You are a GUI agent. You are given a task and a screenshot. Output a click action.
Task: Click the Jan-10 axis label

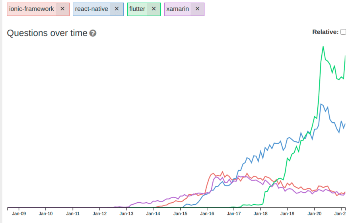[46, 213]
